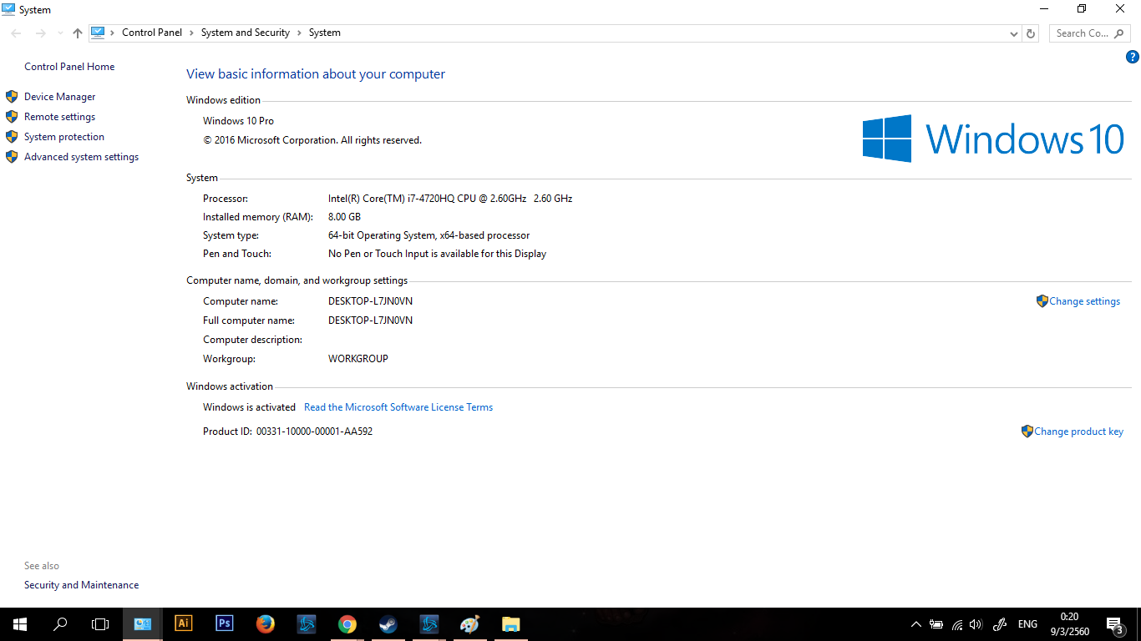Expand the chevron before Control Panel breadcrumb
Viewport: 1141px width, 641px height.
[114, 33]
